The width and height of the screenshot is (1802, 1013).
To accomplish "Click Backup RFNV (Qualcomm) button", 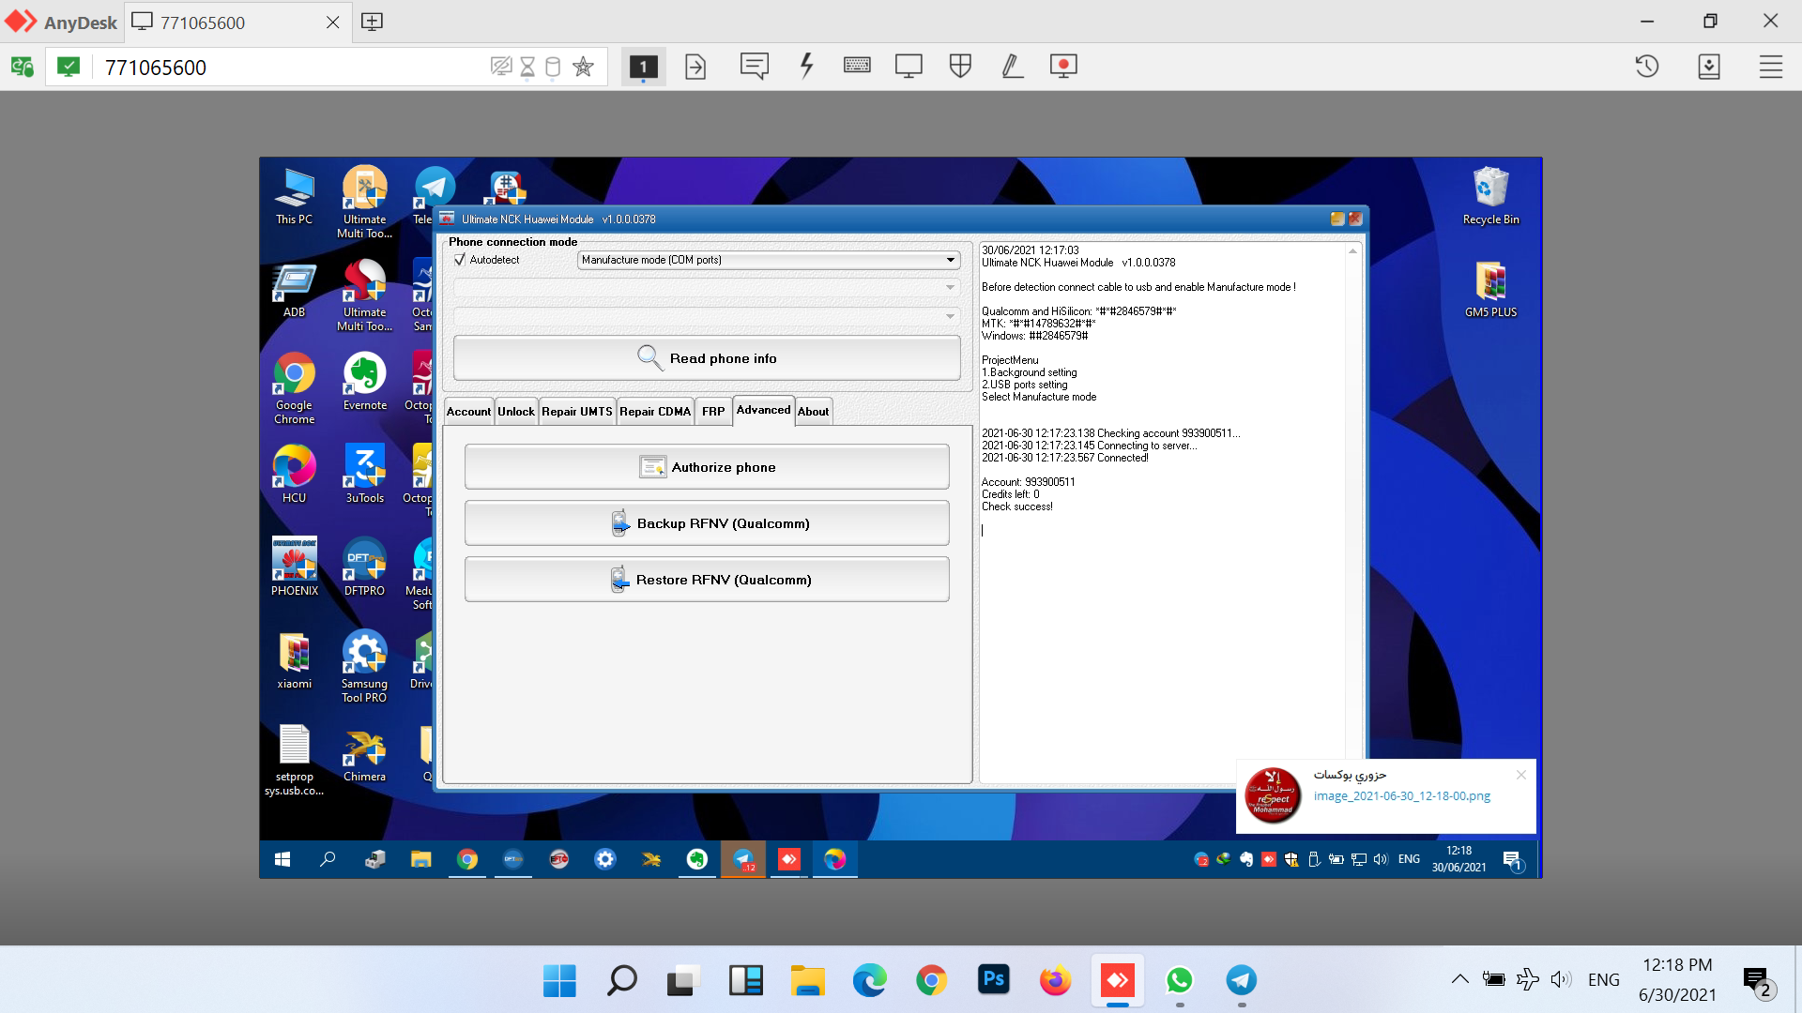I will 707,523.
